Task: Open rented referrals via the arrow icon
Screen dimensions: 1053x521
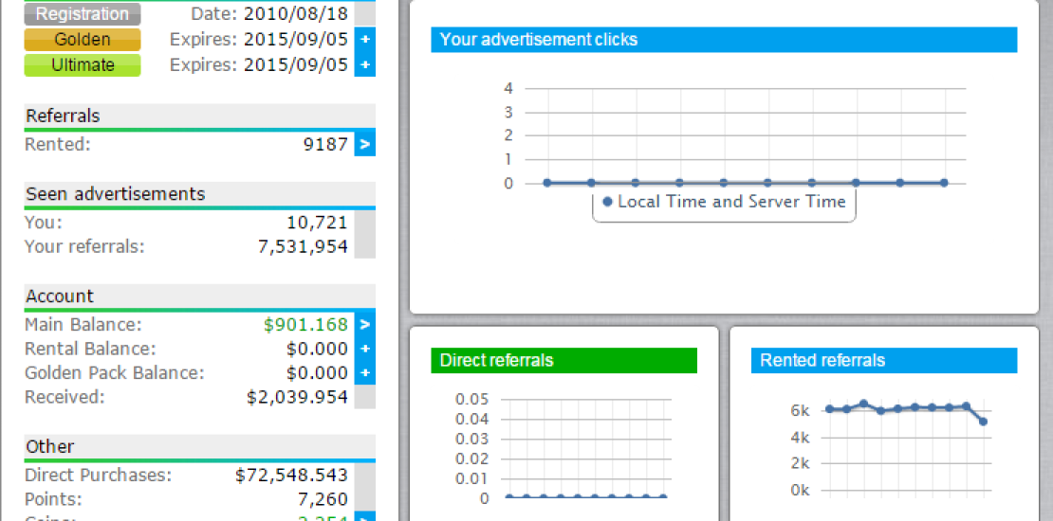Action: [x=365, y=145]
